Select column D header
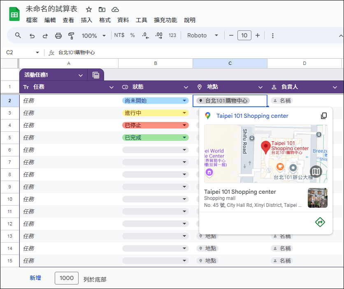The image size is (344, 289). (x=304, y=63)
